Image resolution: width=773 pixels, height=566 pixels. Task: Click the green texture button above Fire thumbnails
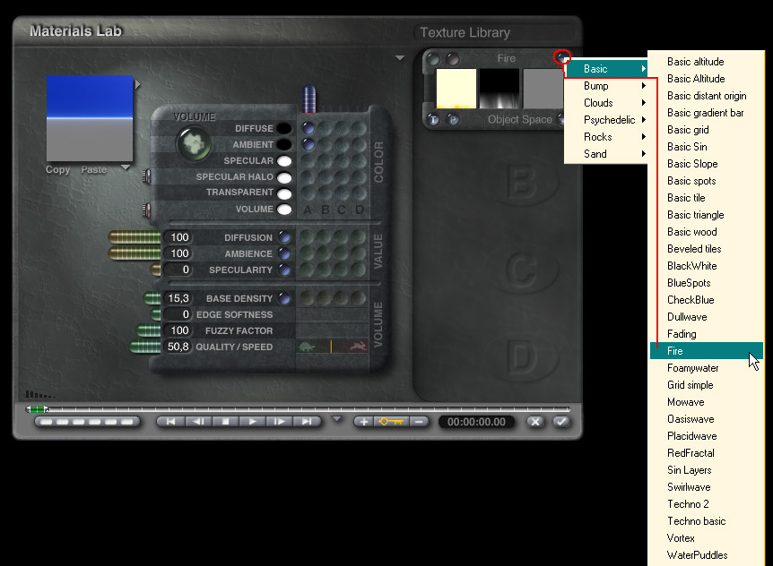pos(433,59)
